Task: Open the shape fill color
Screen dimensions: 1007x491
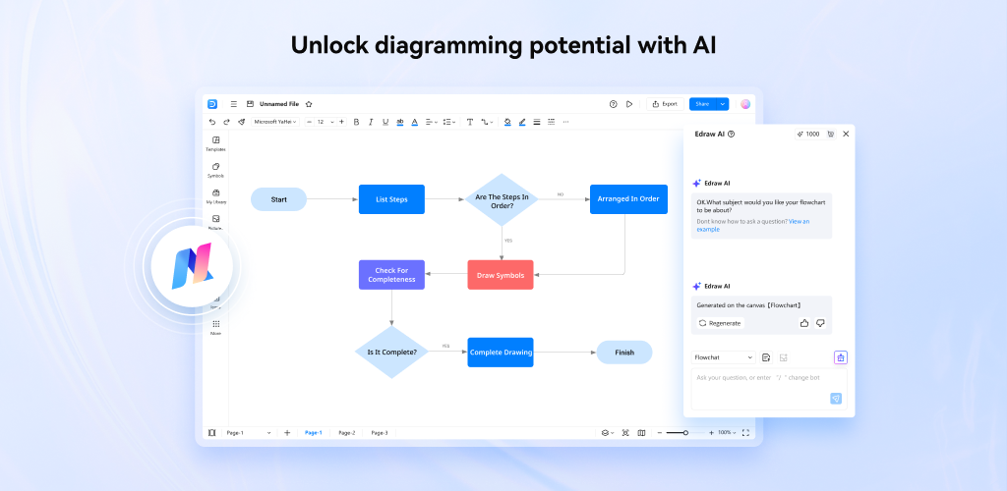Action: (x=507, y=122)
